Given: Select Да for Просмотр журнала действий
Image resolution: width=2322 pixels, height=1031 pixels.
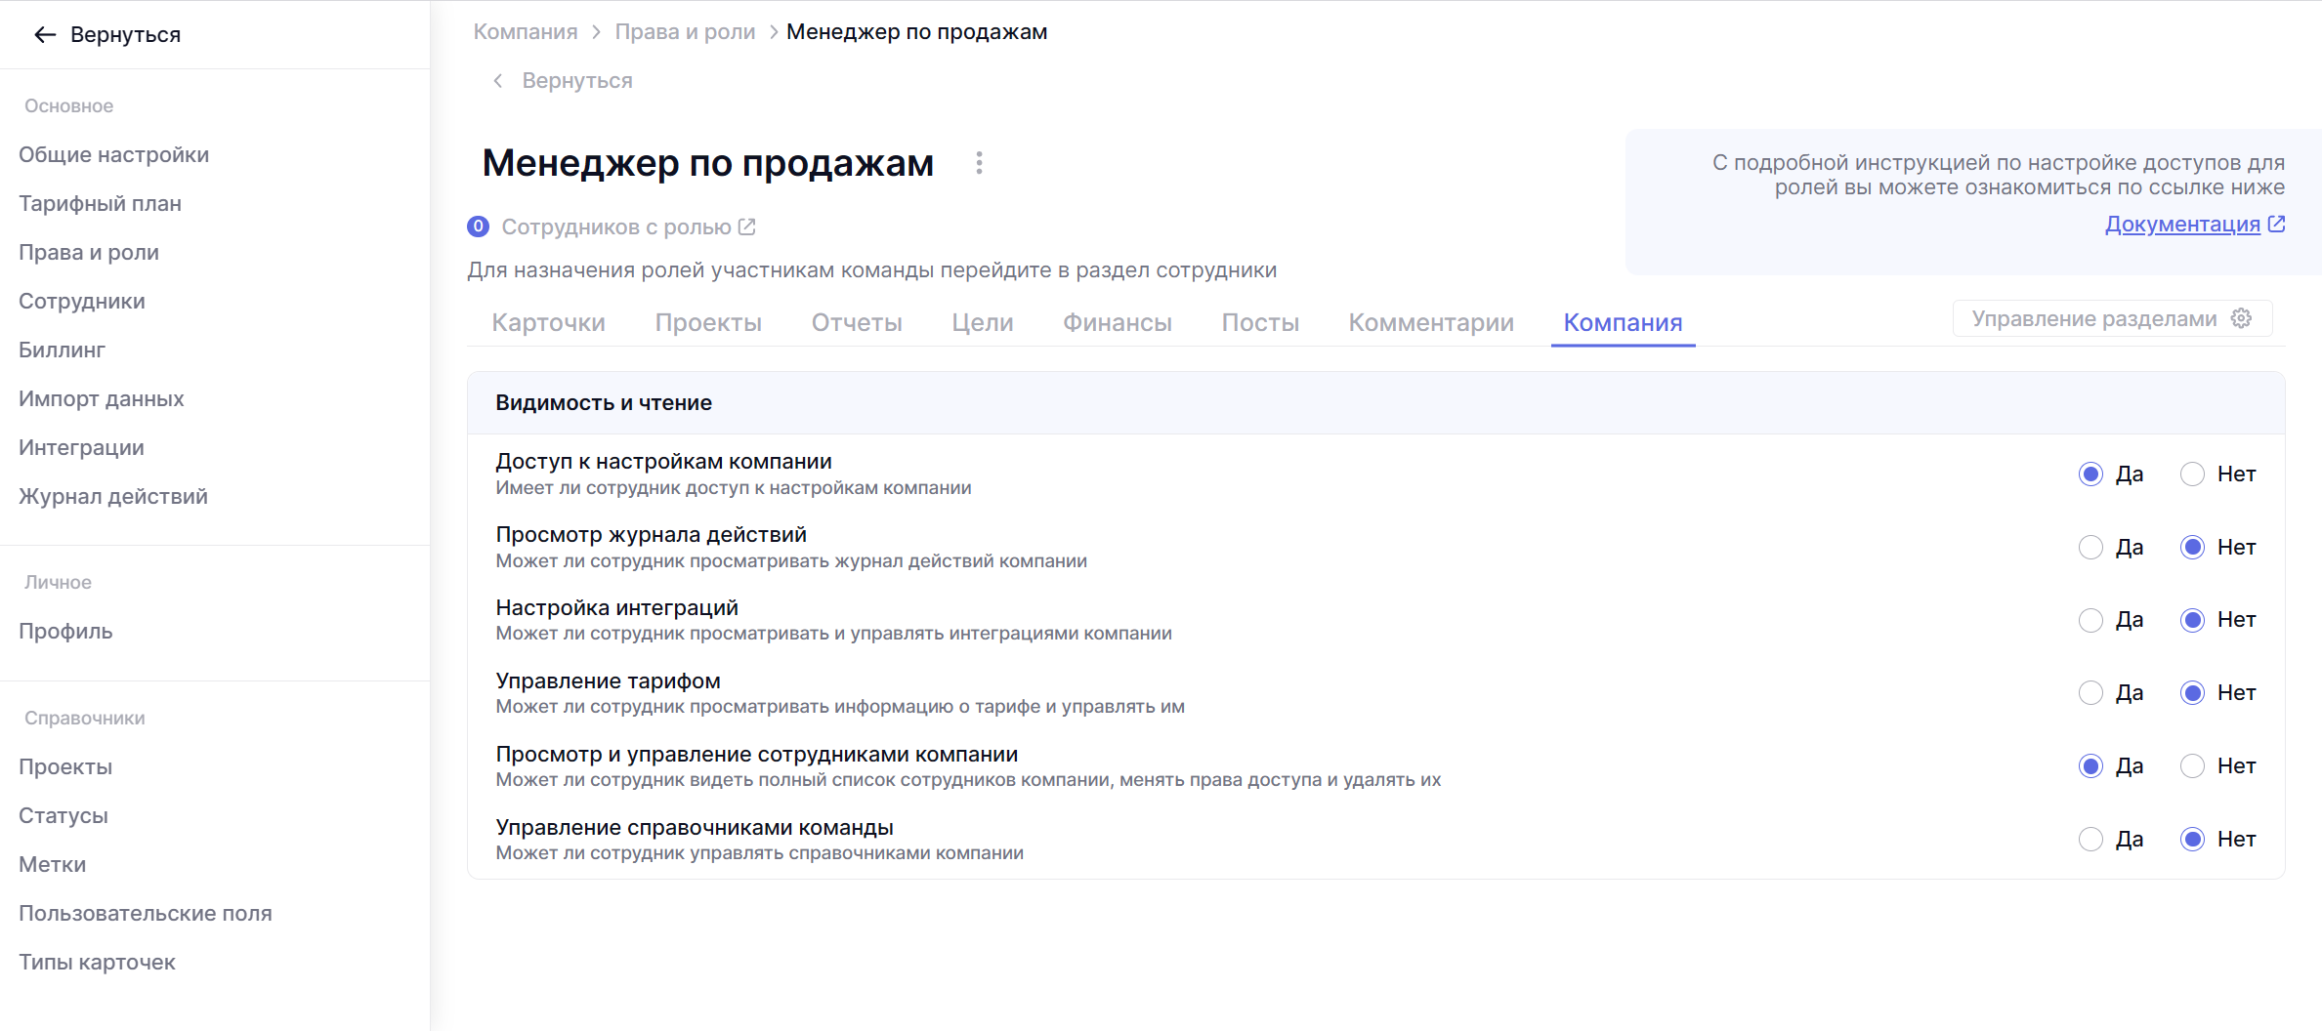Looking at the screenshot, I should tap(2090, 548).
